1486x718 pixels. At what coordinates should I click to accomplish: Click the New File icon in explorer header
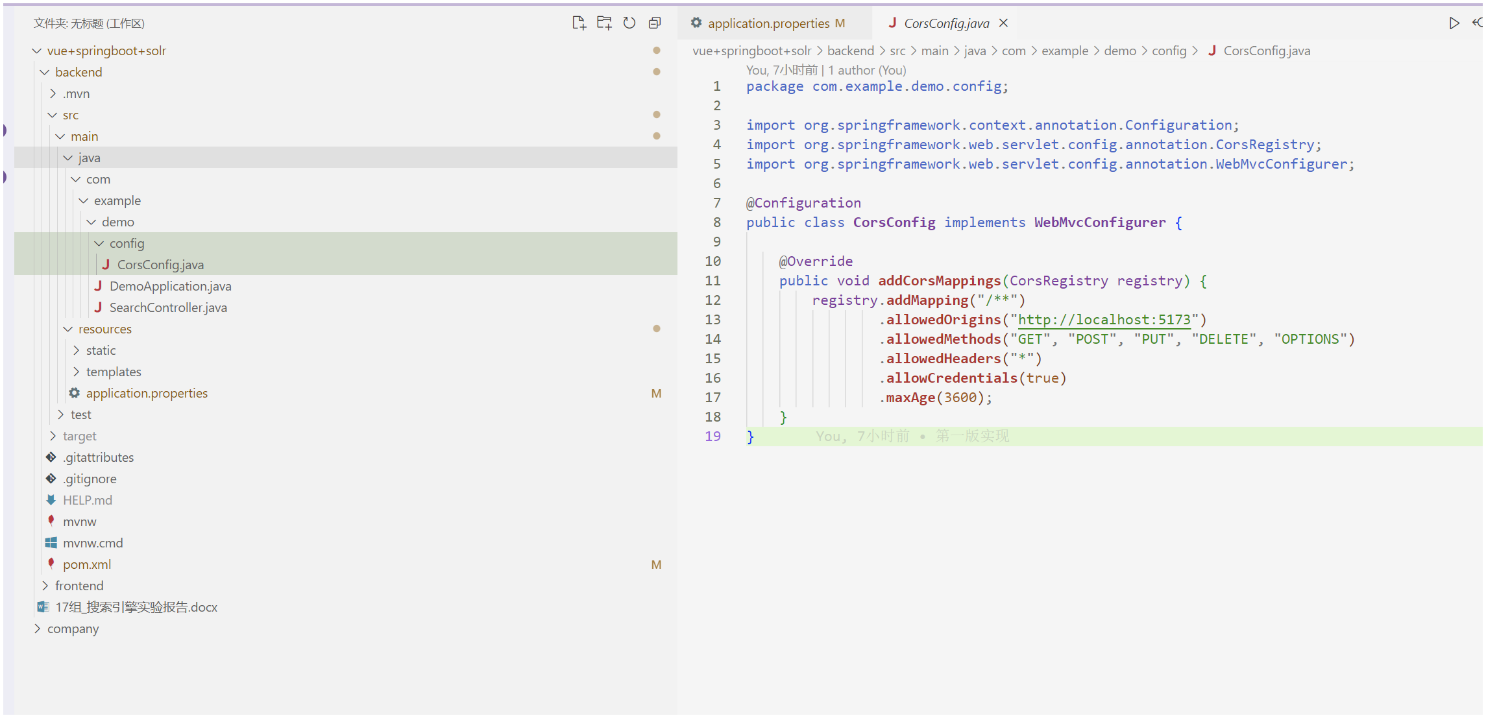tap(579, 23)
